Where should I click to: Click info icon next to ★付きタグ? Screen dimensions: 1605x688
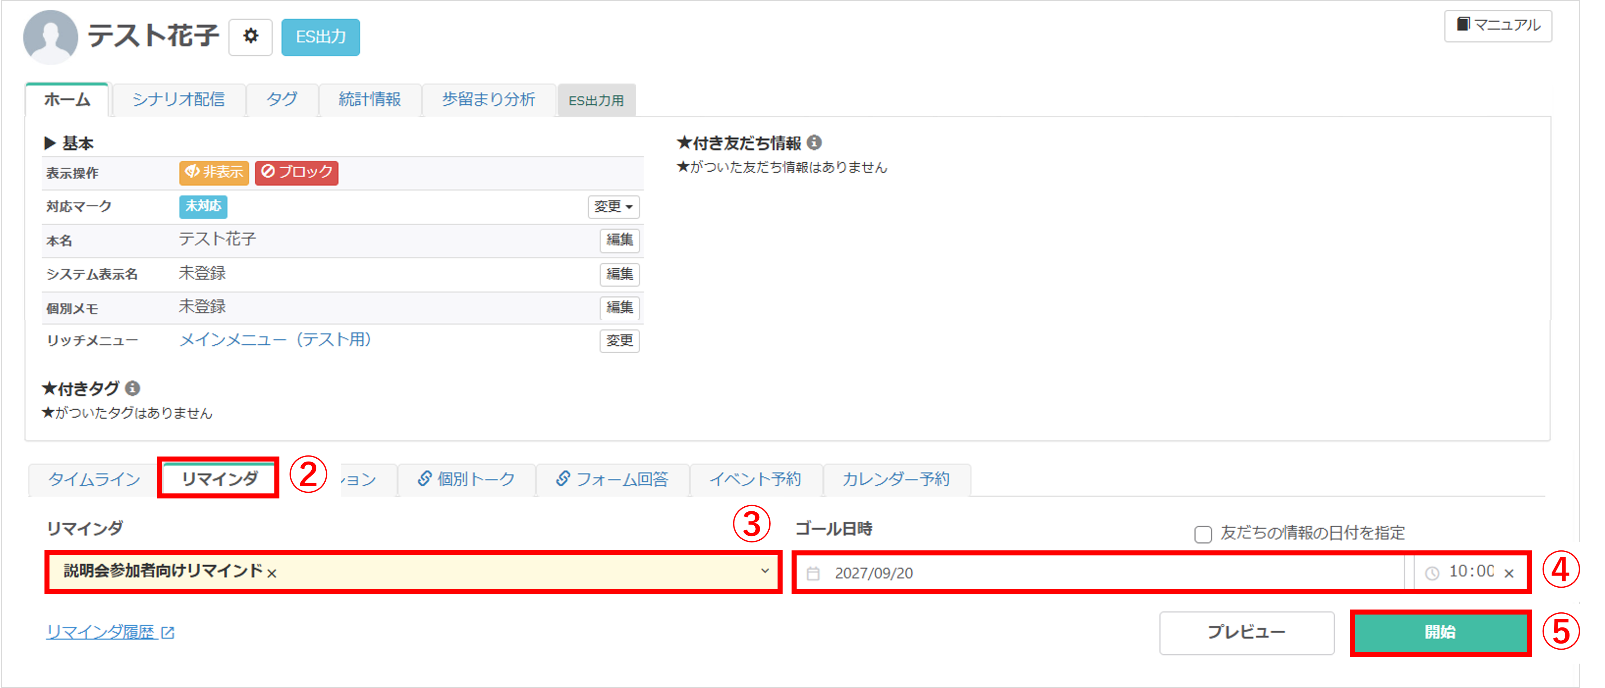(132, 388)
